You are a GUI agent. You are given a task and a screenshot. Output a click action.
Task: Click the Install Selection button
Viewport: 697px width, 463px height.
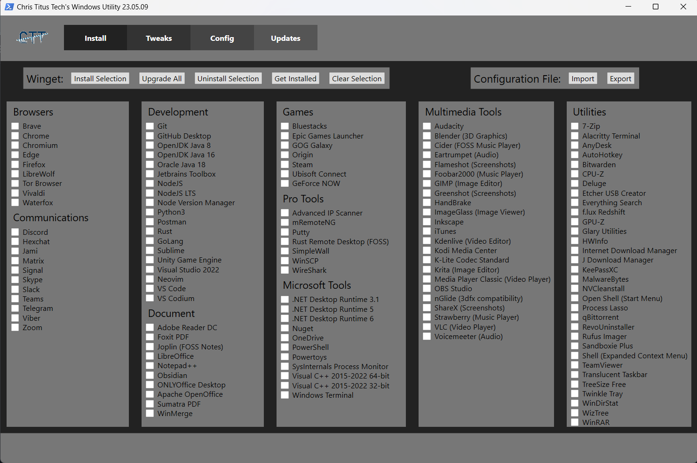(x=100, y=78)
